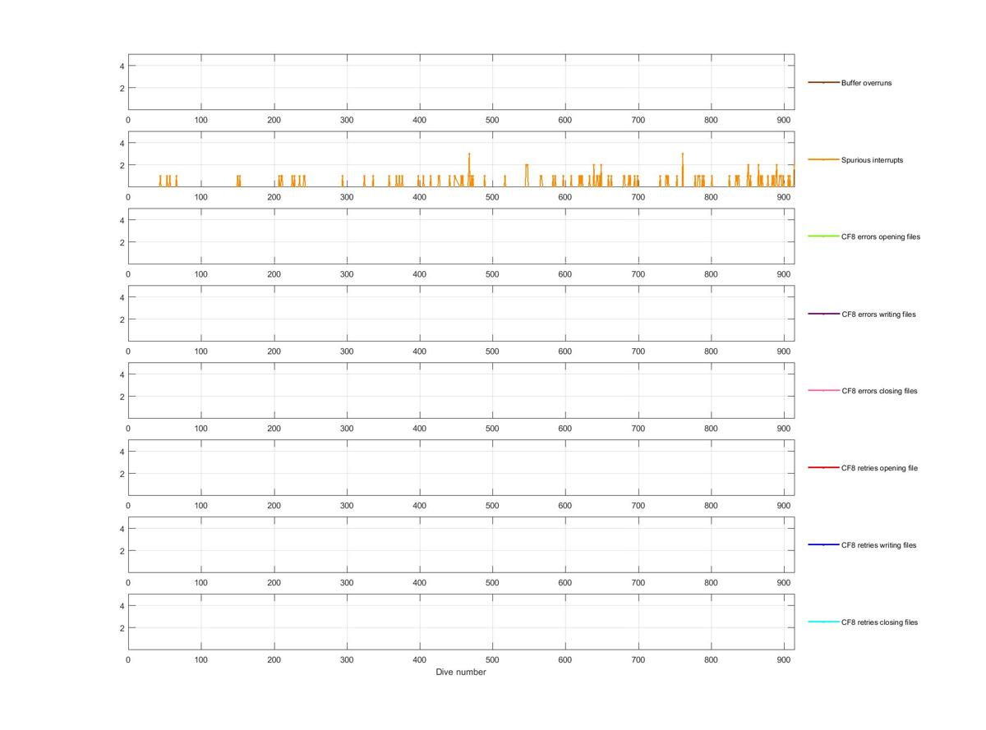Viewport: 986px width, 730px height.
Task: Click the 200 tick under CF8 retries opening plot
Action: pyautogui.click(x=274, y=506)
